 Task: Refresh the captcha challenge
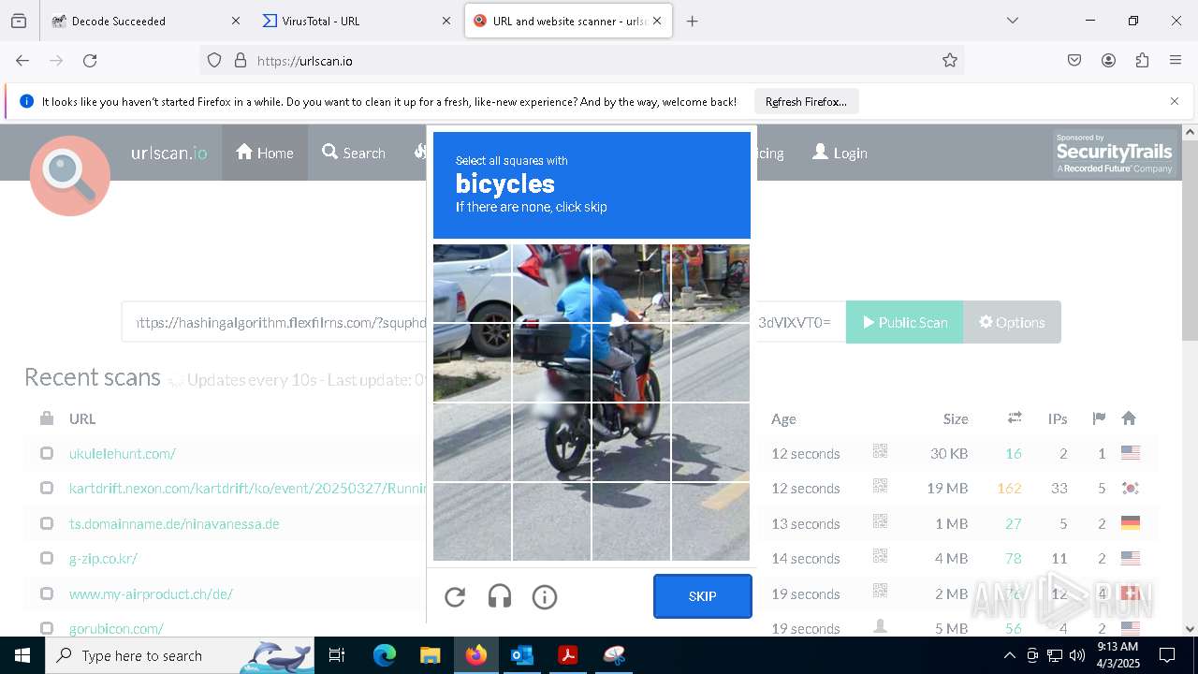coord(455,596)
